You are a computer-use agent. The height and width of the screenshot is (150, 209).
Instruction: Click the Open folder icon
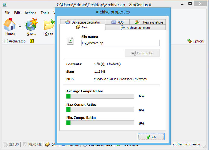[x=49, y=24]
